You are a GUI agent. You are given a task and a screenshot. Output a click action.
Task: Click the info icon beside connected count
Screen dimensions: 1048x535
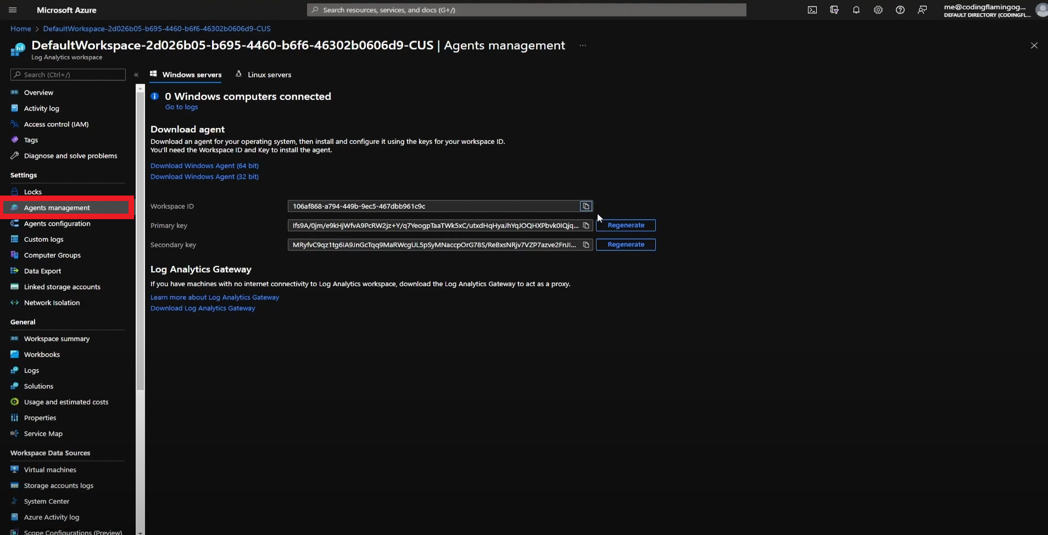155,96
